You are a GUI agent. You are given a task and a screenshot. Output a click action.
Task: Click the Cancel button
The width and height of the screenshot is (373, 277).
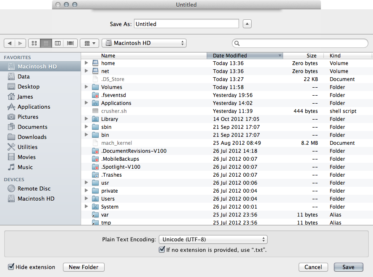click(x=313, y=267)
